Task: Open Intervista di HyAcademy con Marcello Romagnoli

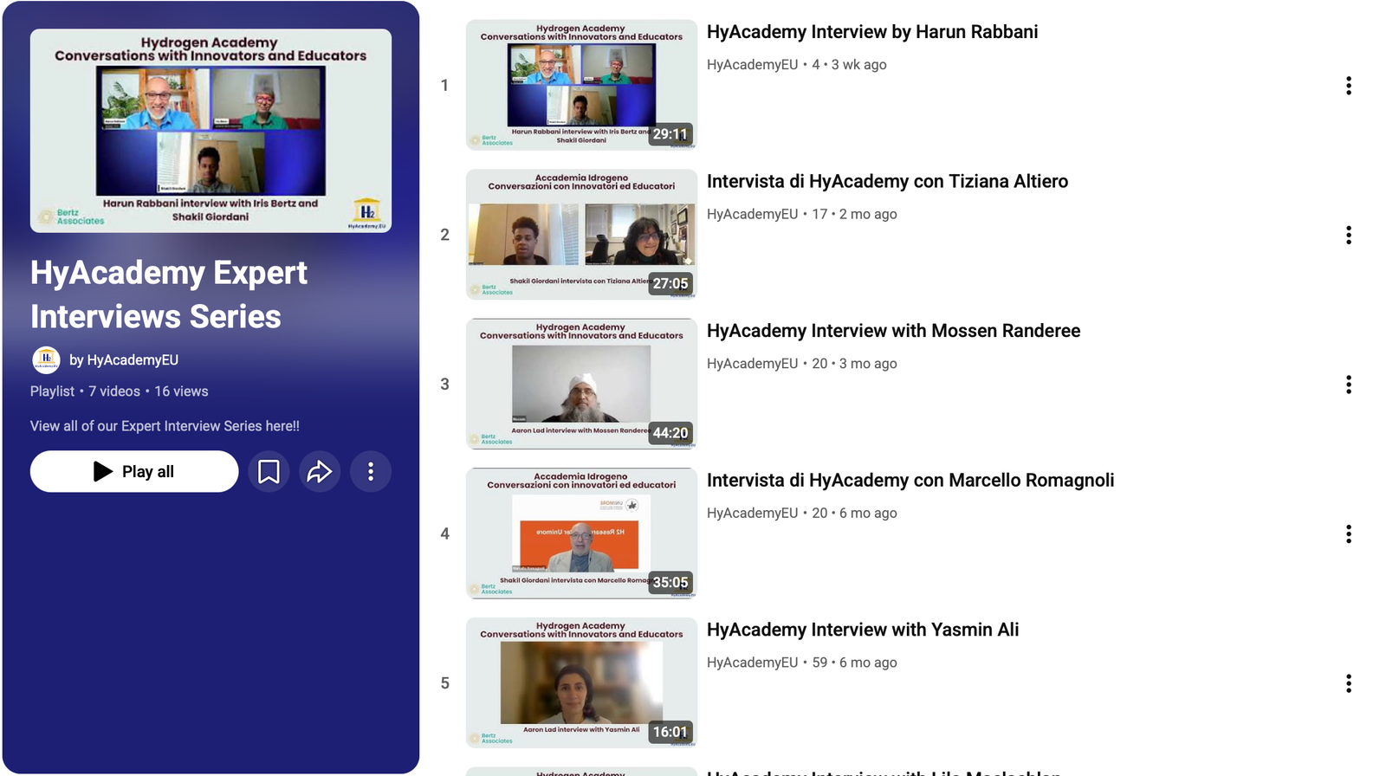Action: tap(910, 480)
